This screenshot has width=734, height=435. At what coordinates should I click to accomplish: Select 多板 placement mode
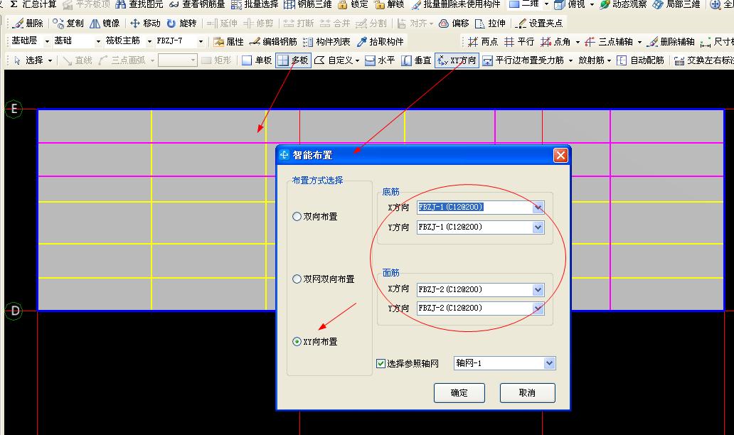294,60
